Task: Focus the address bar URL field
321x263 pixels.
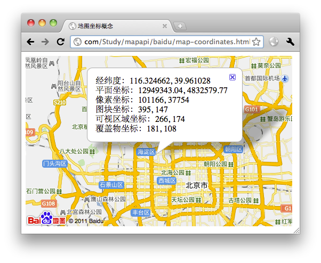Action: (x=165, y=42)
